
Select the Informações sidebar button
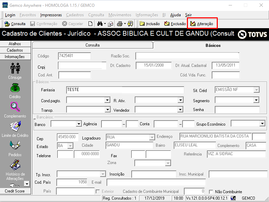[15, 57]
